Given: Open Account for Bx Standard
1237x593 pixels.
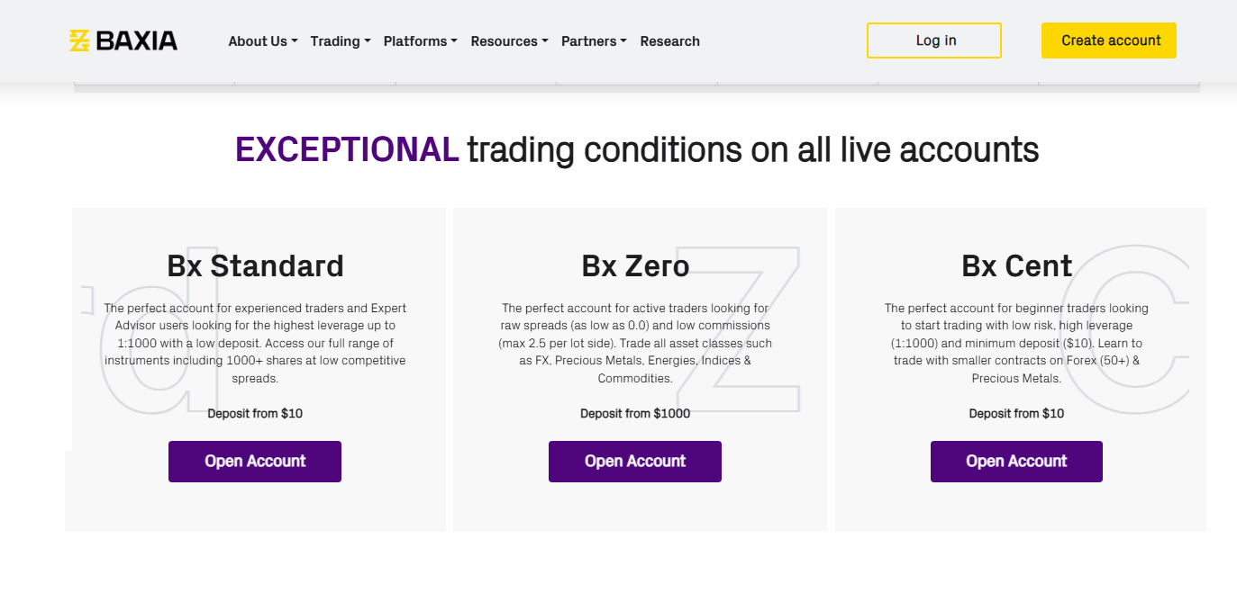Looking at the screenshot, I should tap(255, 462).
